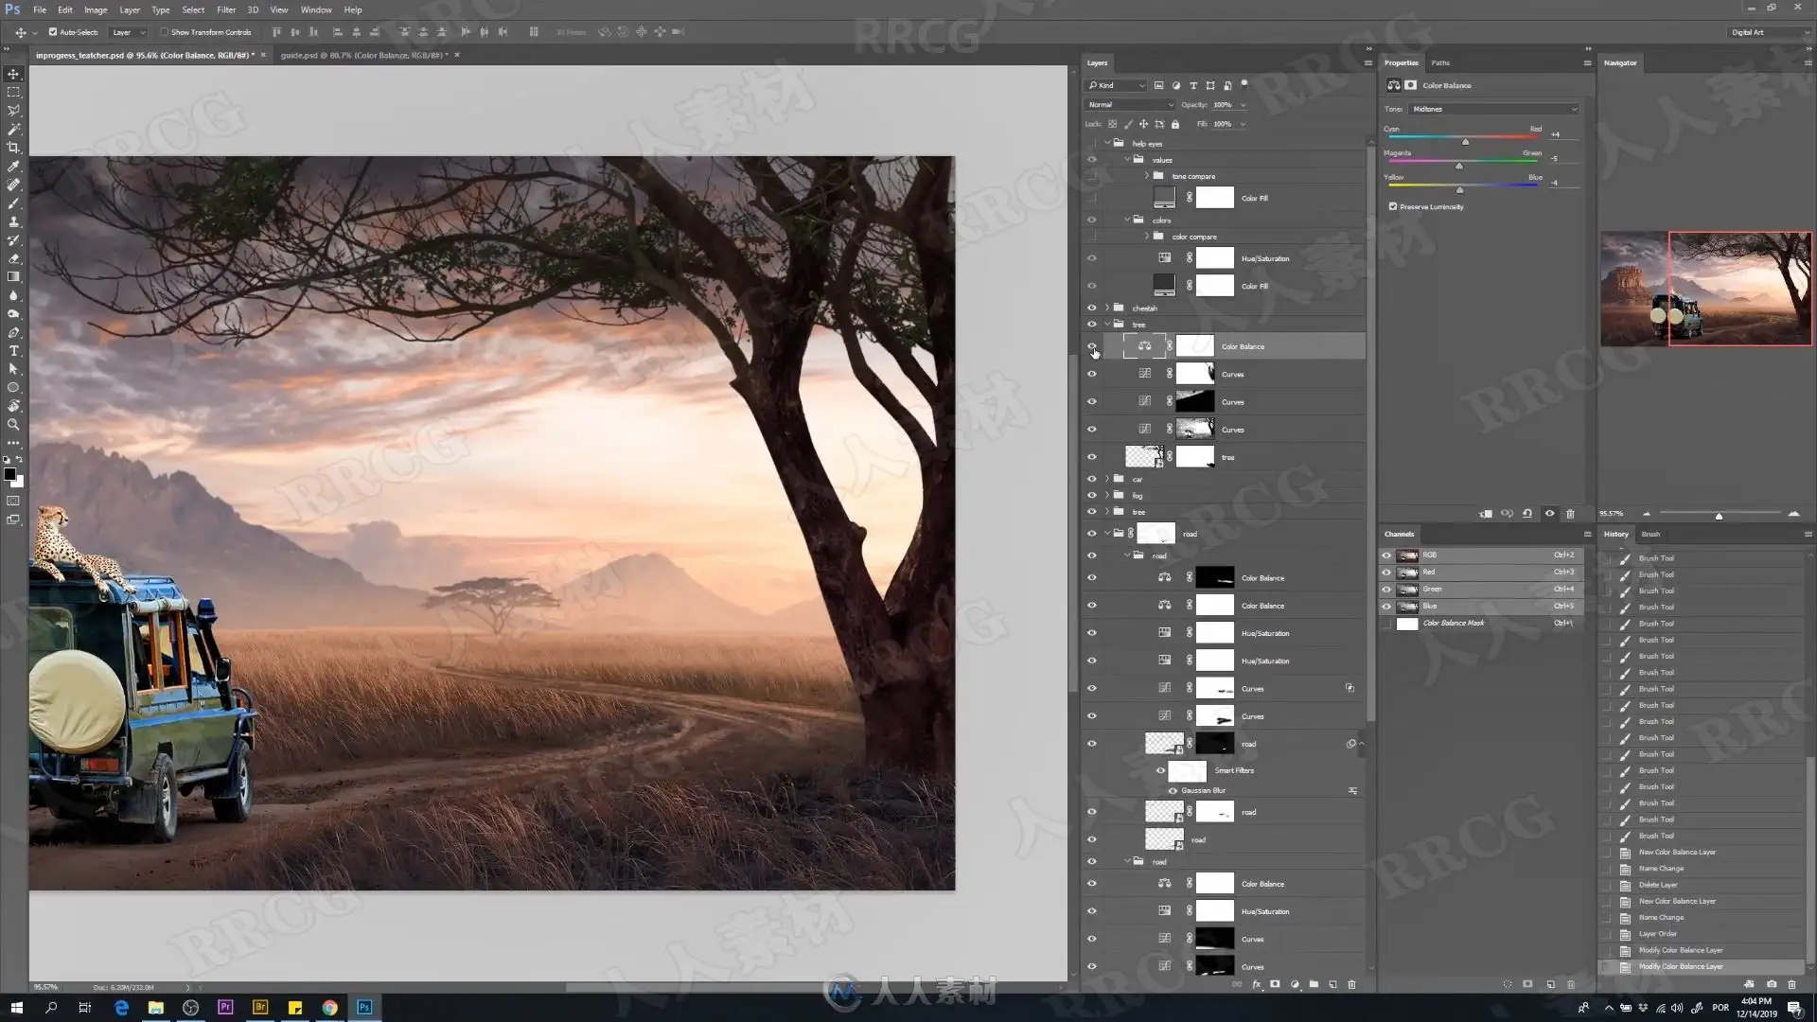Open the blend mode Normal dropdown

[1130, 105]
